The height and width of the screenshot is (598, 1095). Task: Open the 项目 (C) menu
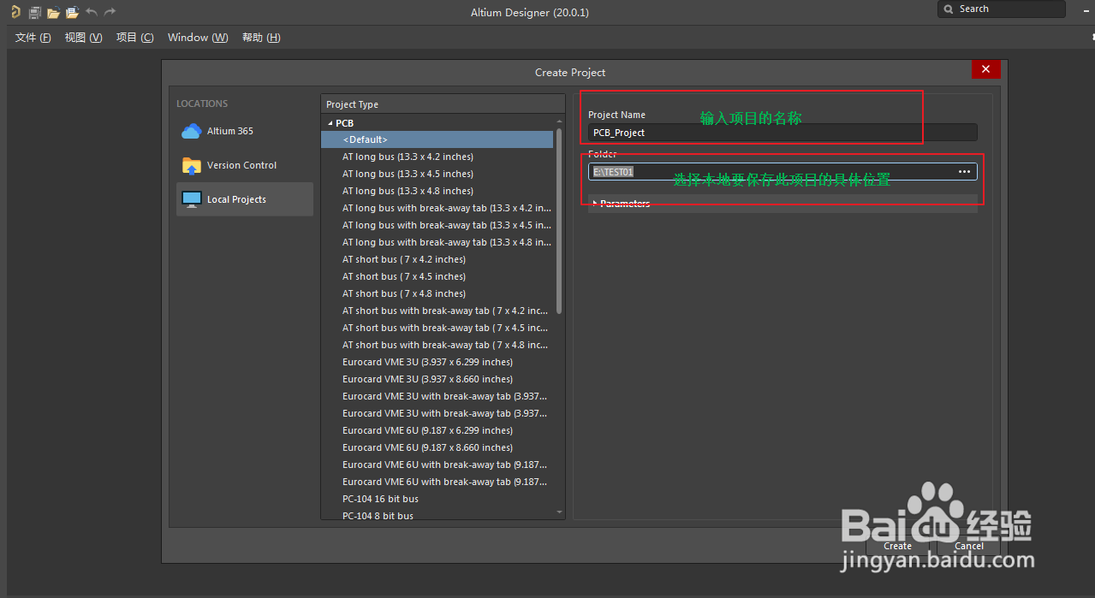click(x=135, y=38)
